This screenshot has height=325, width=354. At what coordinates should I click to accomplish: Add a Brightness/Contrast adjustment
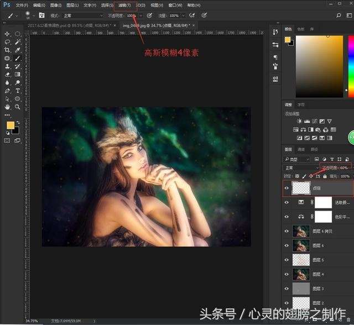click(299, 122)
